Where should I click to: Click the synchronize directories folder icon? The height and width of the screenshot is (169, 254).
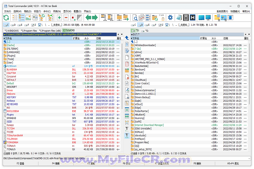[155, 18]
